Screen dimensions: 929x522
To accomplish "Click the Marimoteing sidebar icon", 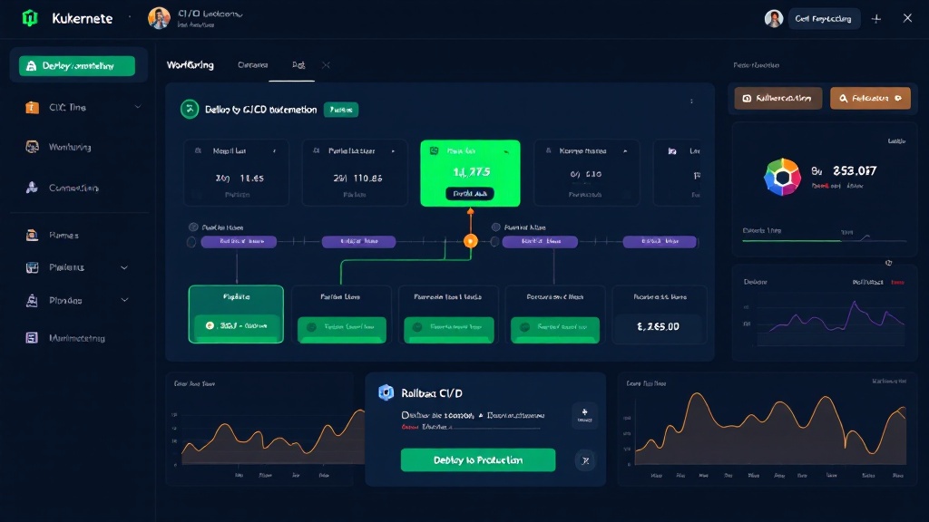I will point(32,338).
